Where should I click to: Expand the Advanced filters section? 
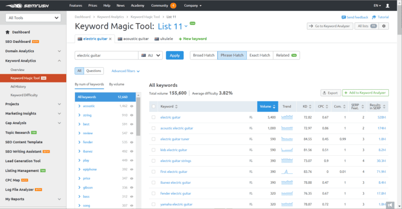click(125, 71)
